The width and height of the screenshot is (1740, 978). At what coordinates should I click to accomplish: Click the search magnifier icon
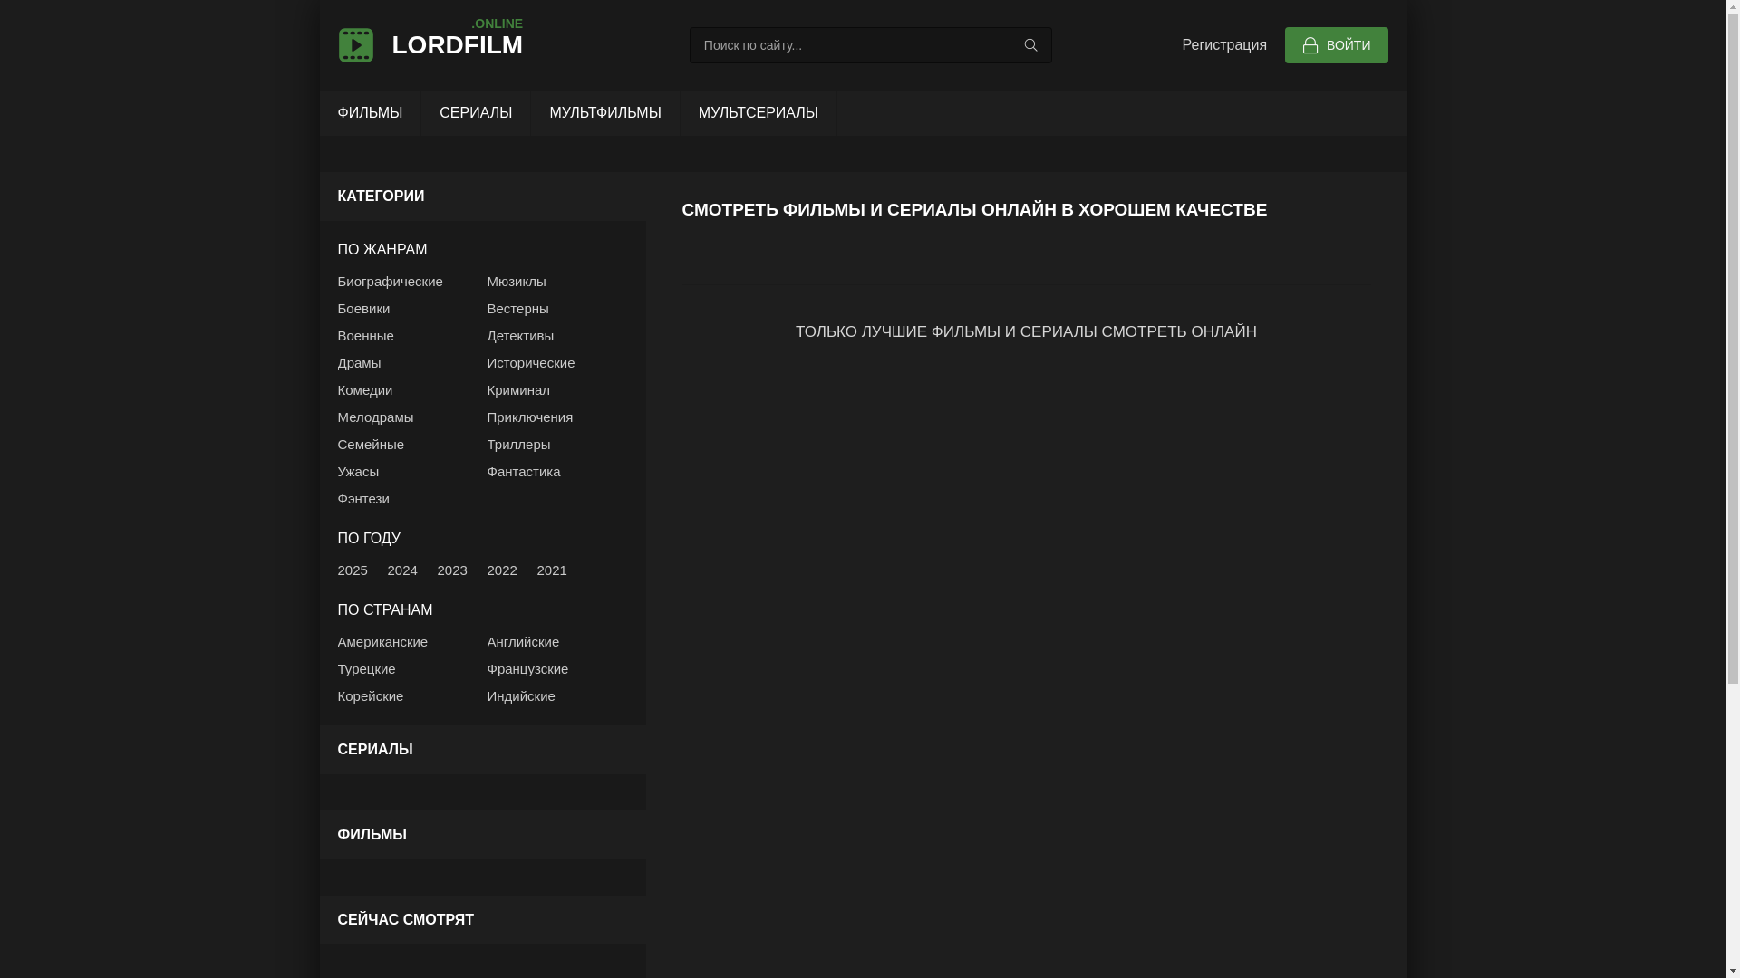[x=1030, y=45]
